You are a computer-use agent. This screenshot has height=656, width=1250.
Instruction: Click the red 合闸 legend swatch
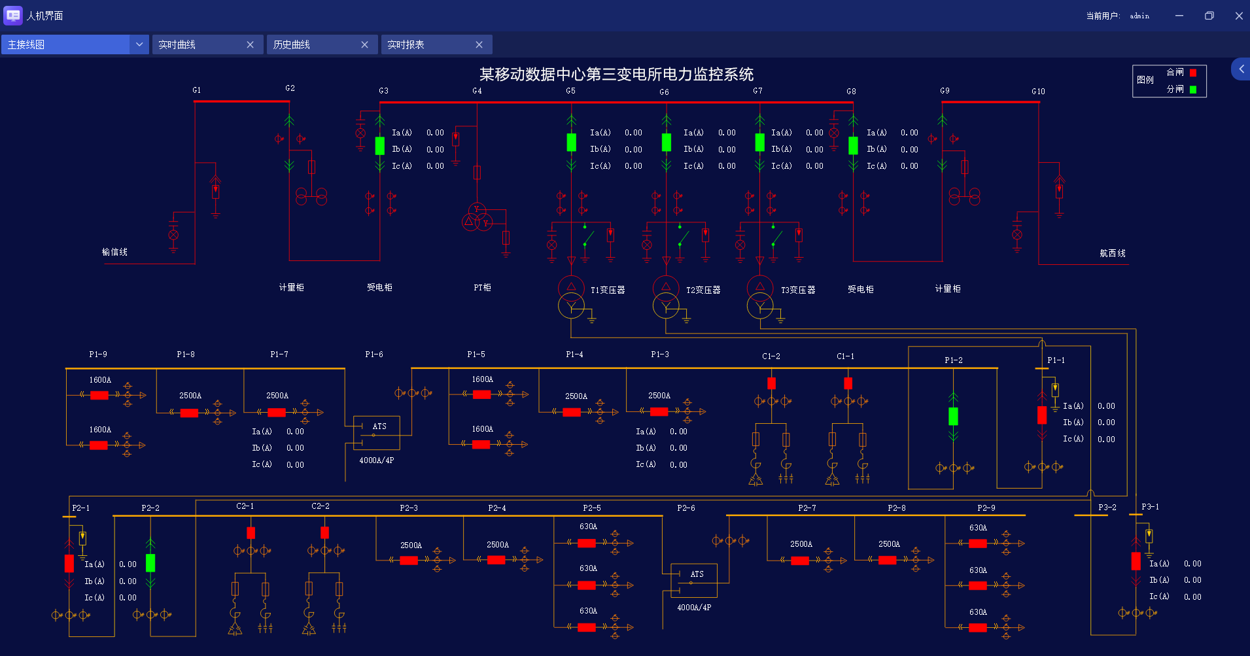coord(1193,73)
